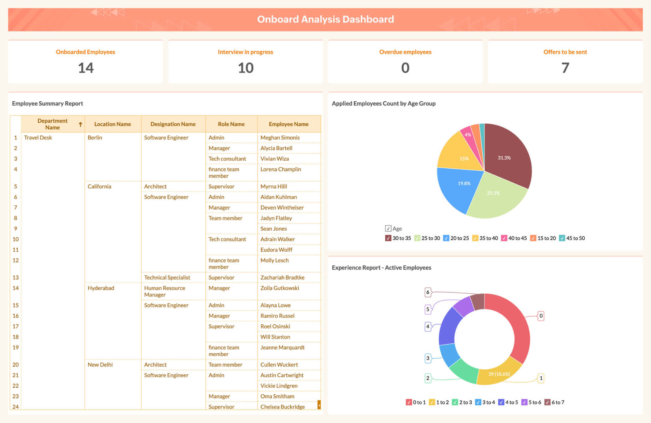Click the Department Name sort arrow

[80, 125]
